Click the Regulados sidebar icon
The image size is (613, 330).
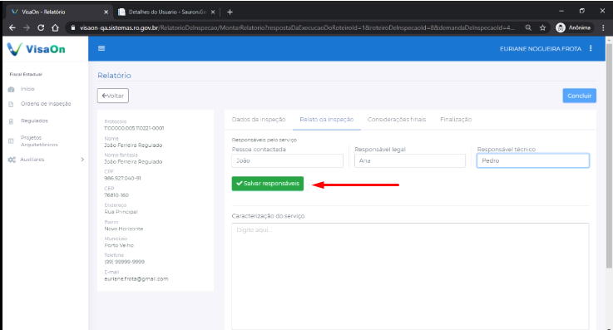[11, 121]
